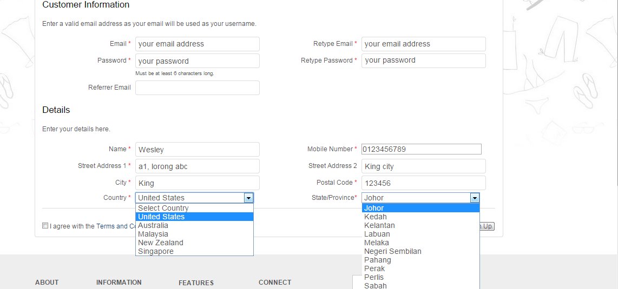The image size is (618, 289).
Task: Pick Australia from the country options
Action: 153,225
